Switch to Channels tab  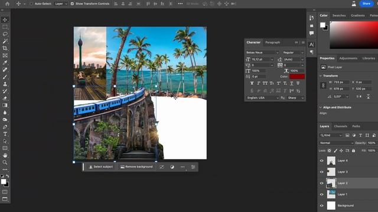[x=341, y=126]
